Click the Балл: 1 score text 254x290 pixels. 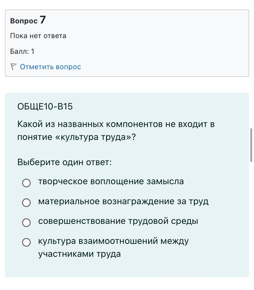(22, 51)
